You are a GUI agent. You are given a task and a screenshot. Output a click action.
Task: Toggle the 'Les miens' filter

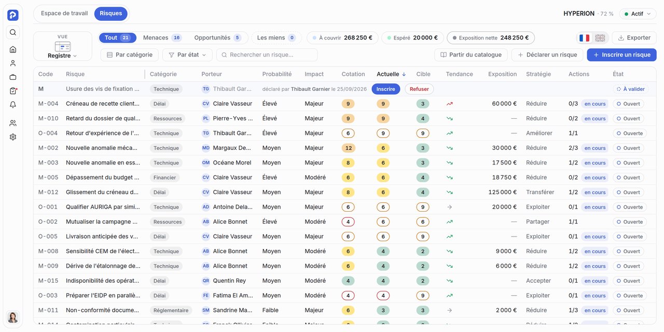point(276,38)
